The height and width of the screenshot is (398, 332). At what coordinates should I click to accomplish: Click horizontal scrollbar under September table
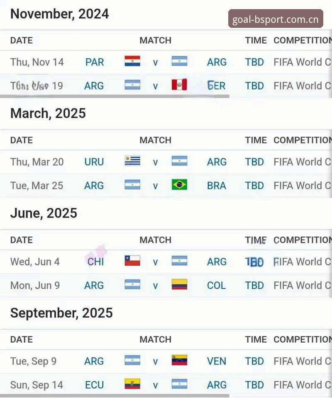tap(115, 396)
